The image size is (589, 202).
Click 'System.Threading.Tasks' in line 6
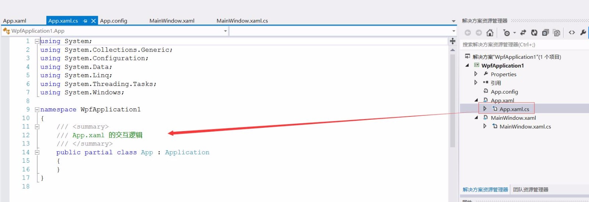pos(109,84)
